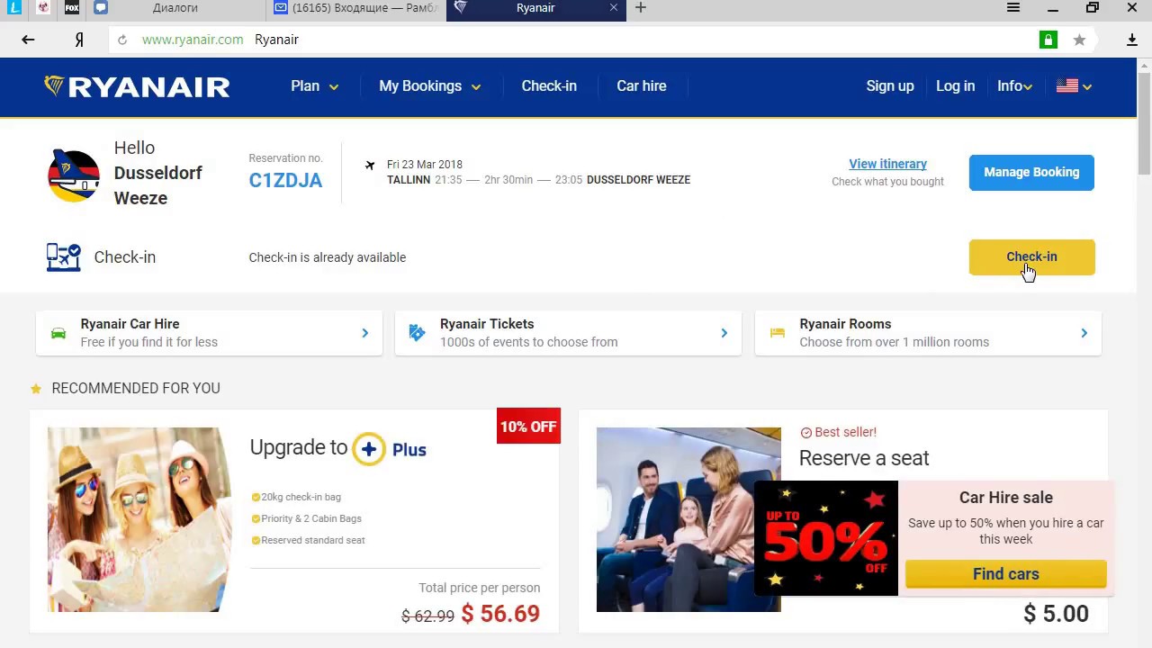Screen dimensions: 1152x648
Task: Click the Plus badge circle icon
Action: click(369, 449)
